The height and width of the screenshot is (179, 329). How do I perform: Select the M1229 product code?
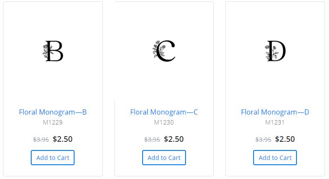[52, 122]
